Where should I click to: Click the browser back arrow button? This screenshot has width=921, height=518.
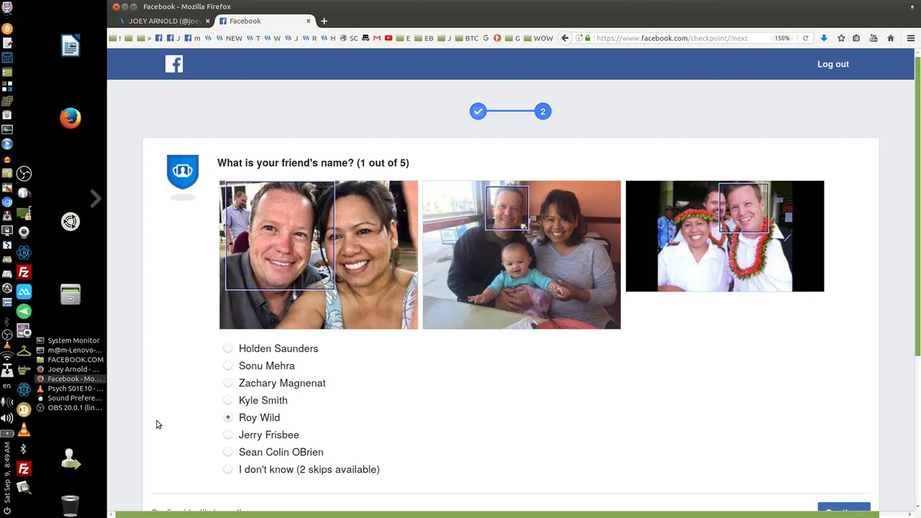click(x=565, y=38)
